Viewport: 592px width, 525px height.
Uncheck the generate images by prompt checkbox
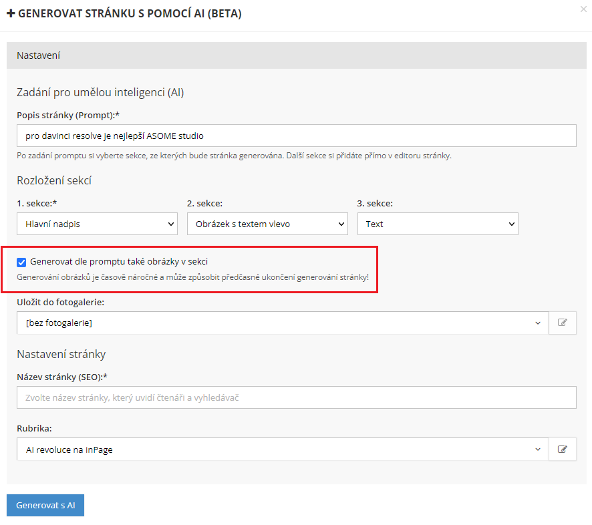point(21,262)
